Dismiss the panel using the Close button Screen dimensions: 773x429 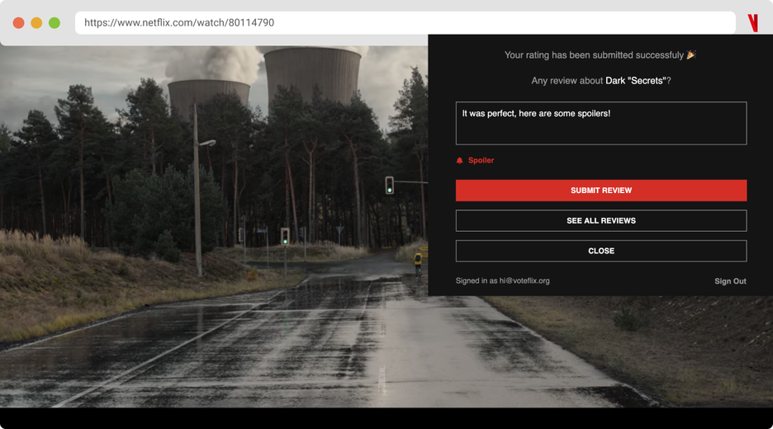601,251
